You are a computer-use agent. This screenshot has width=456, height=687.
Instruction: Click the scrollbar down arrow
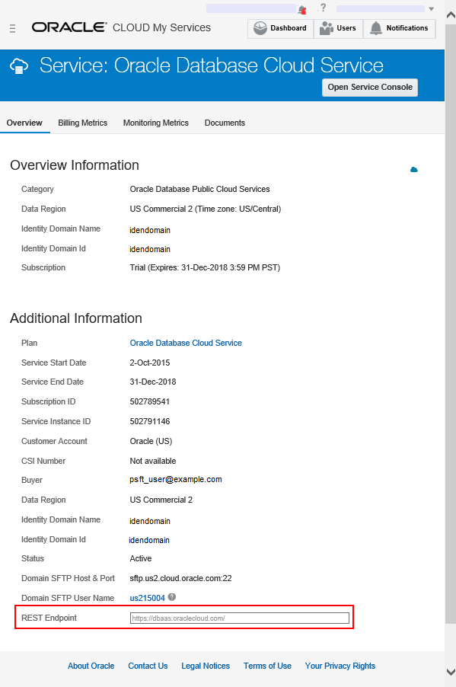pos(450,671)
